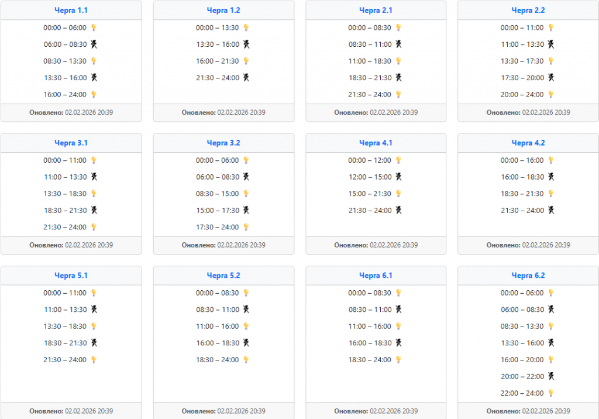
Task: Click light bulb for 13:30 – 18:30 in Черга 3.1
Action: point(94,194)
